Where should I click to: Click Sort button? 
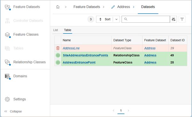click(104, 19)
